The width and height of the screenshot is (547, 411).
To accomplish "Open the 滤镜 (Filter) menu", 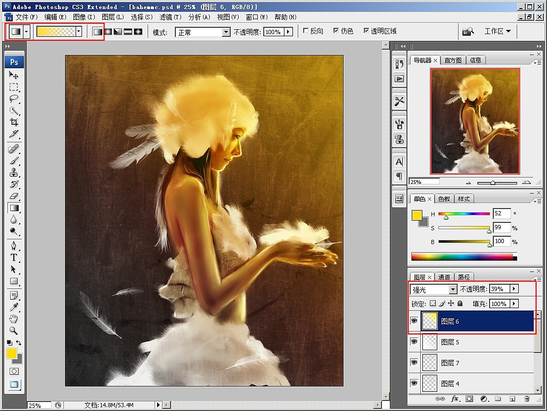I will click(x=170, y=17).
